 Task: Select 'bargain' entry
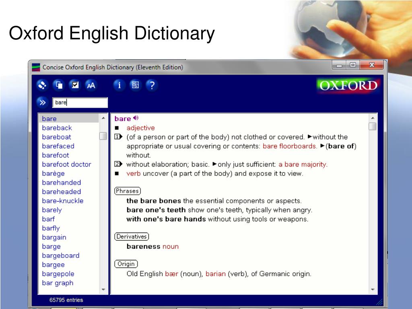coord(54,237)
